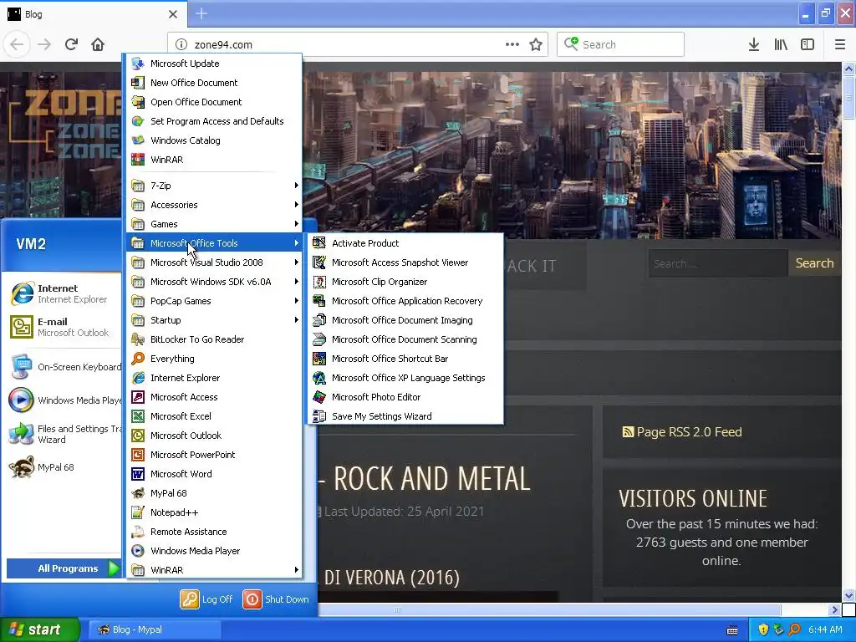Start Microsoft Word
Screen dimensions: 856x642
pos(215,474)
